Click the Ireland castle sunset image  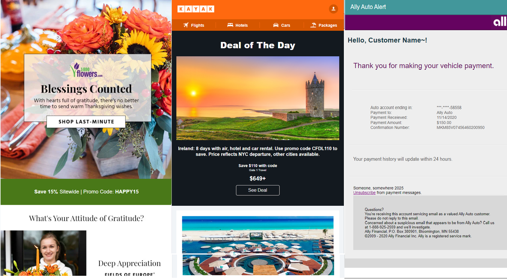tap(258, 98)
